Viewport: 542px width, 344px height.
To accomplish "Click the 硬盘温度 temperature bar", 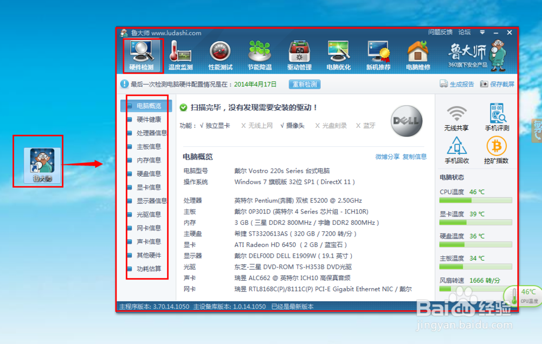I will pos(476,244).
